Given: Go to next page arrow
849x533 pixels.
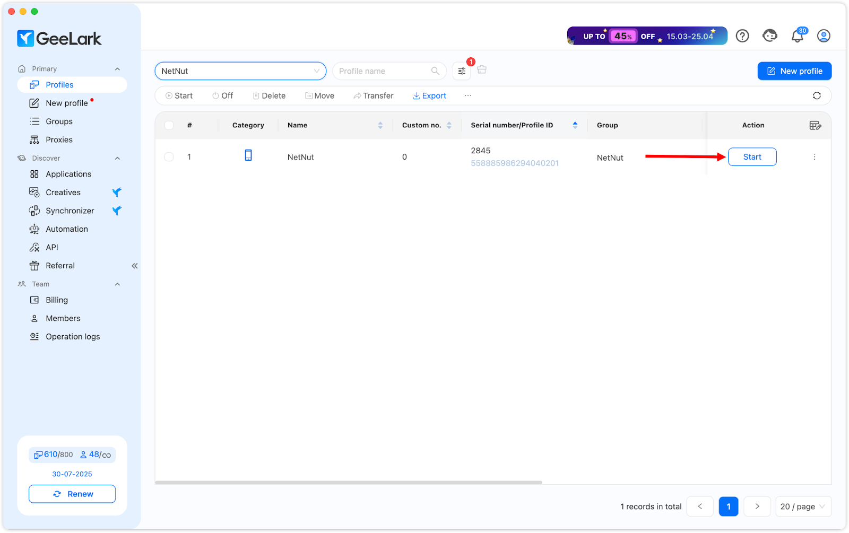Looking at the screenshot, I should click(x=757, y=506).
